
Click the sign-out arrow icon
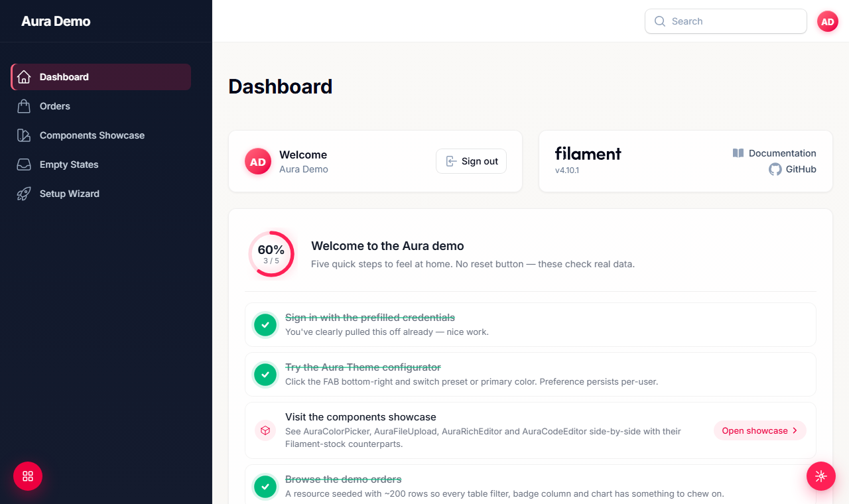[x=451, y=161]
